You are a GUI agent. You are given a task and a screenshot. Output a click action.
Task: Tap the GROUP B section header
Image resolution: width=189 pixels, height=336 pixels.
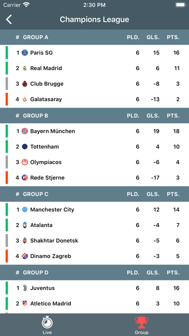(94, 115)
